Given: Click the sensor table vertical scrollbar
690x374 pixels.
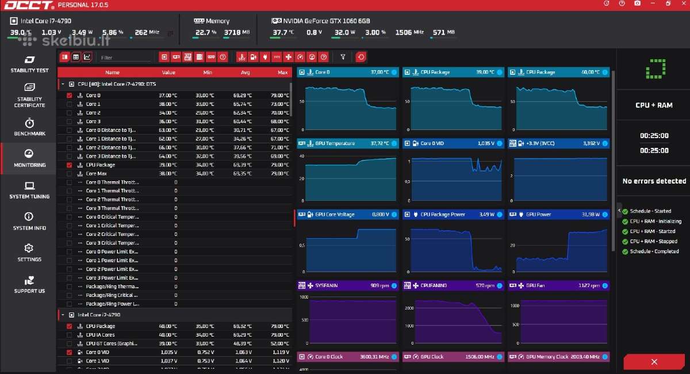Looking at the screenshot, I should (x=290, y=99).
